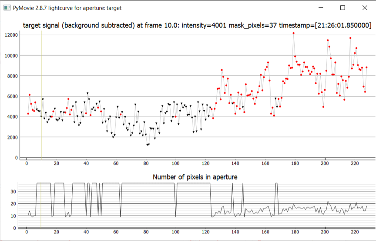
Task: Maximize the lightcurve window
Action: tap(342, 8)
